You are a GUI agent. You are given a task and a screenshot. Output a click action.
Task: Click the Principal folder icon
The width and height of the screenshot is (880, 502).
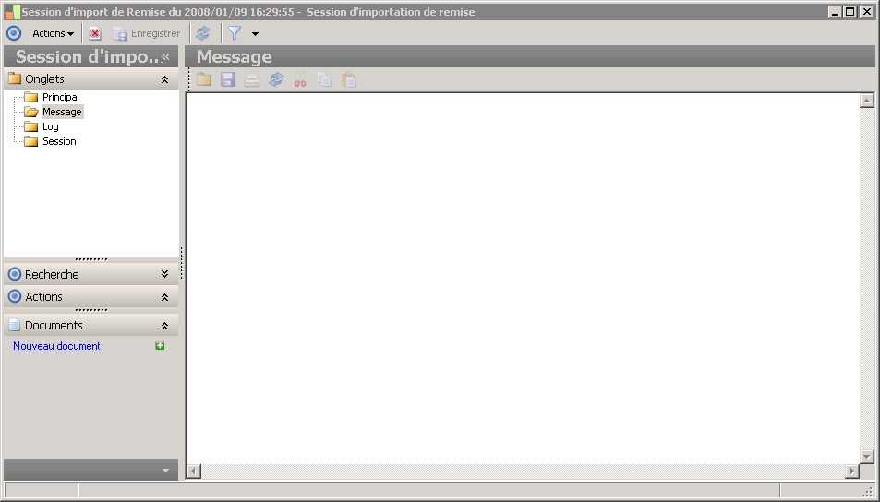[x=30, y=97]
